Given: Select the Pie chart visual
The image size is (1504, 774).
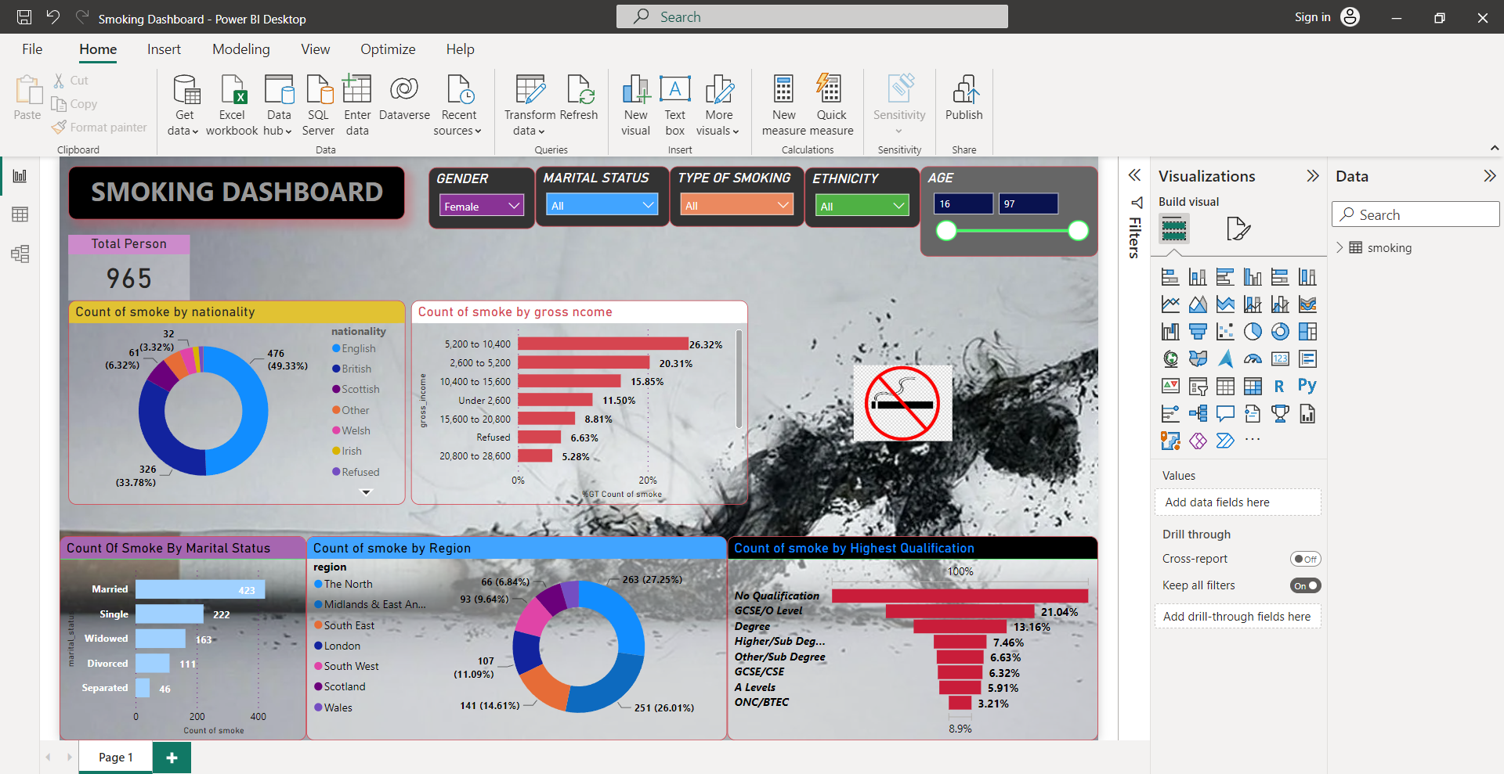Looking at the screenshot, I should tap(1253, 331).
